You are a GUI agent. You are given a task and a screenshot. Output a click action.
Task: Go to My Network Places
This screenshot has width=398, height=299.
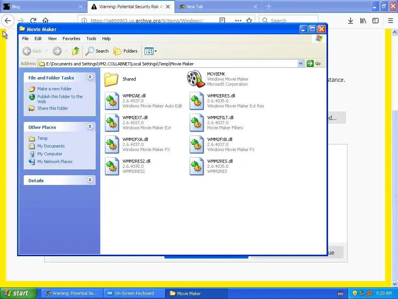[55, 162]
